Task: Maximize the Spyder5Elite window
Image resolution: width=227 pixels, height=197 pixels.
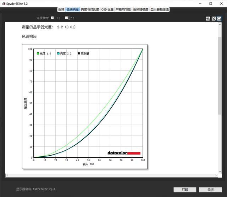Action: tap(211, 4)
